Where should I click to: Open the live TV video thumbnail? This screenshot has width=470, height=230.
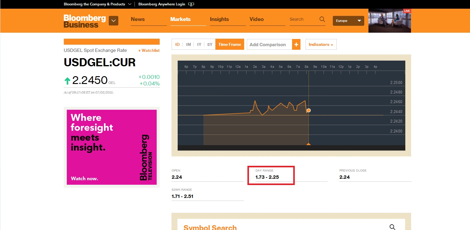click(x=390, y=21)
